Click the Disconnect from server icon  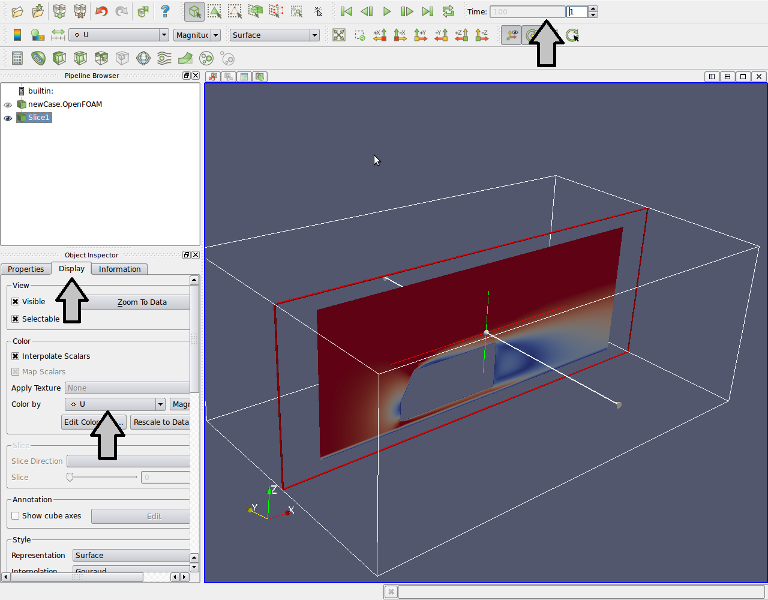(80, 11)
